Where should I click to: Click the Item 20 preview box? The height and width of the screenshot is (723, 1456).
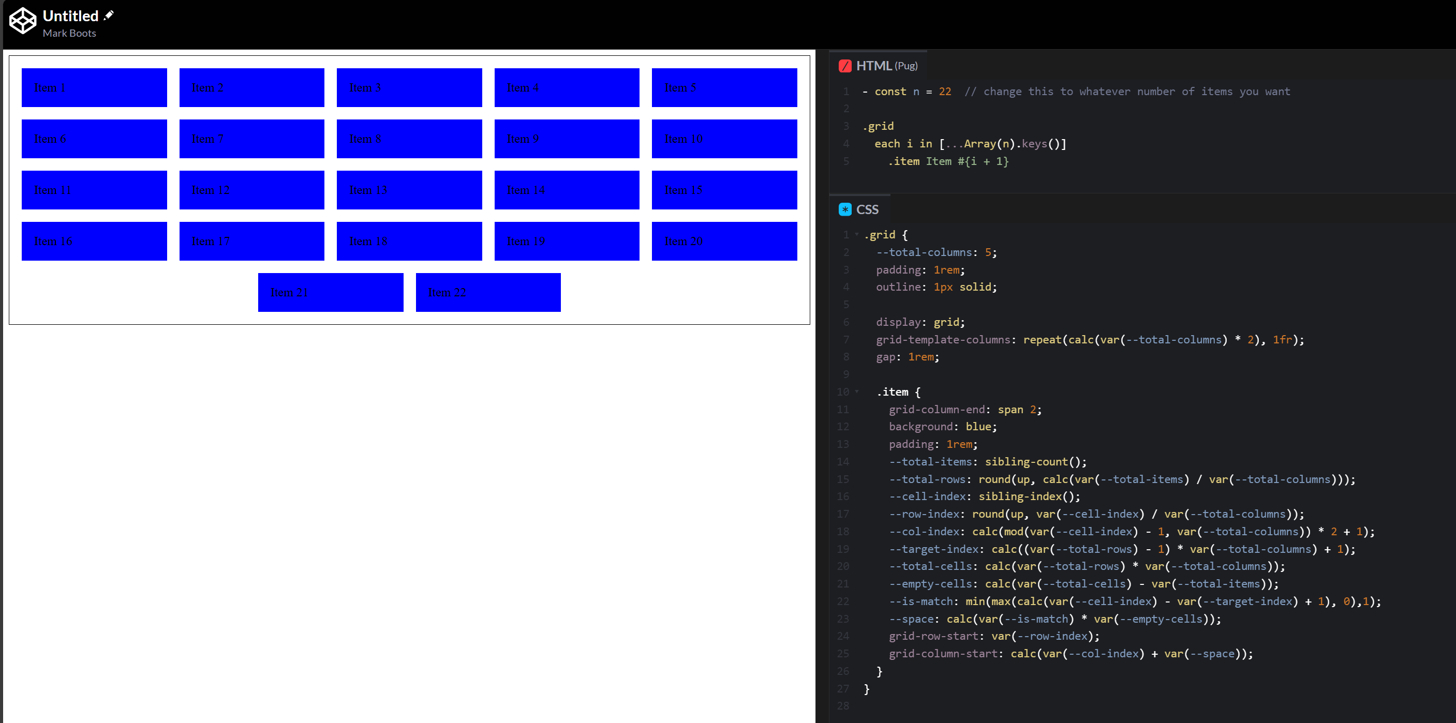[723, 241]
